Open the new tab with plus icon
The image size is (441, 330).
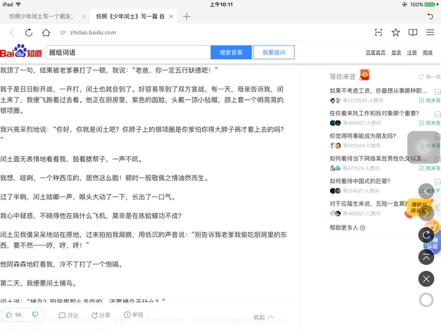pyautogui.click(x=186, y=16)
